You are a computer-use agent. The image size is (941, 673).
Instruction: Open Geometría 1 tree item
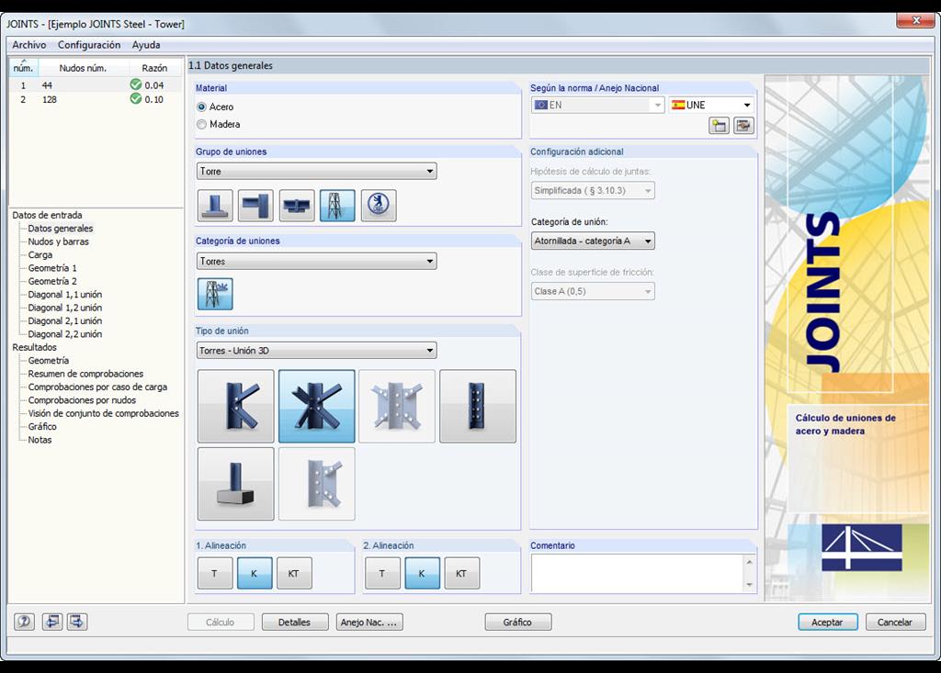tap(52, 268)
